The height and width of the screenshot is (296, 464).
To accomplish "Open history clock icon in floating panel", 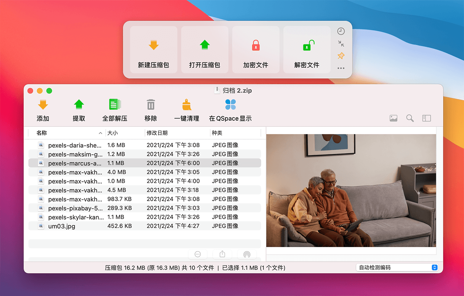I will [341, 31].
